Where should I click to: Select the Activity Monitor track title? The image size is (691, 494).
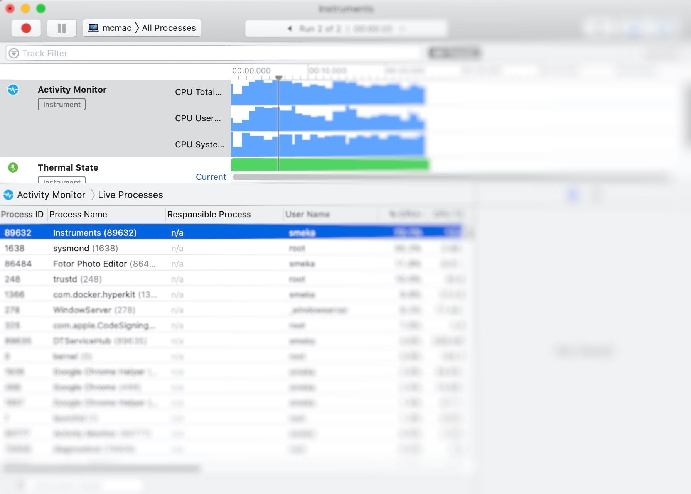click(x=72, y=90)
